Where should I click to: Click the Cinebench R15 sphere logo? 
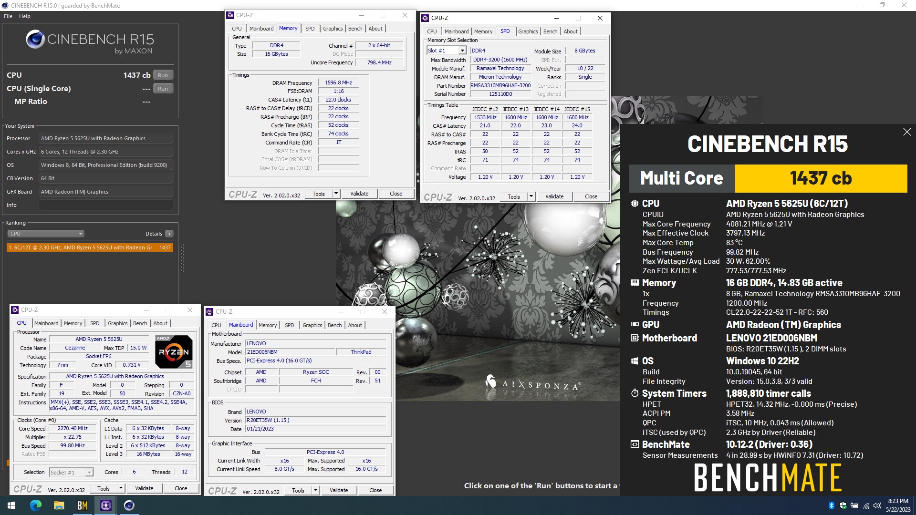35,39
